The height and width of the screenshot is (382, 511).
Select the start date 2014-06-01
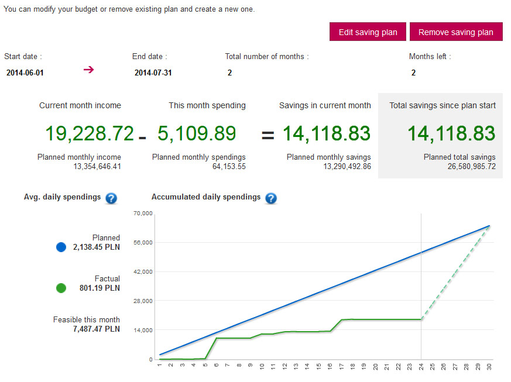(25, 73)
